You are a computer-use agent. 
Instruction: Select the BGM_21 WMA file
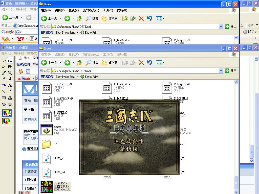pos(53,158)
